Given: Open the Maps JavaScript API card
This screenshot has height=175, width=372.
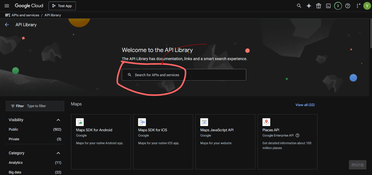Looking at the screenshot, I should 225,142.
